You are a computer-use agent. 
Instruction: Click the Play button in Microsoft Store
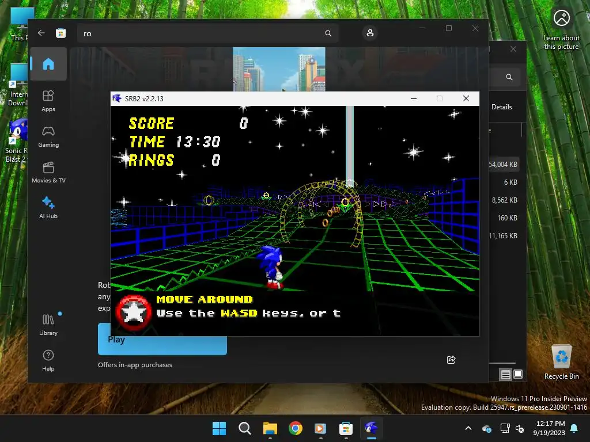coord(162,340)
